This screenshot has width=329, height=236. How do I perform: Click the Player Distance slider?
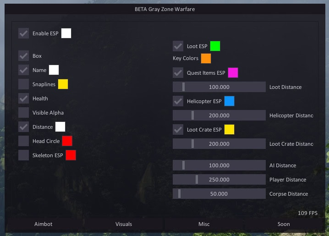pos(219,180)
